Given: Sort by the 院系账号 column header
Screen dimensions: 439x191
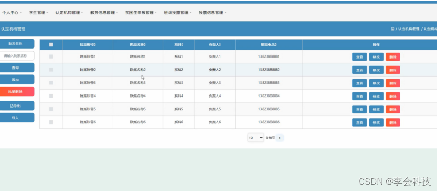Looking at the screenshot, I should [x=88, y=45].
